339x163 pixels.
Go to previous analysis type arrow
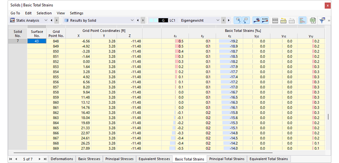[51, 20]
